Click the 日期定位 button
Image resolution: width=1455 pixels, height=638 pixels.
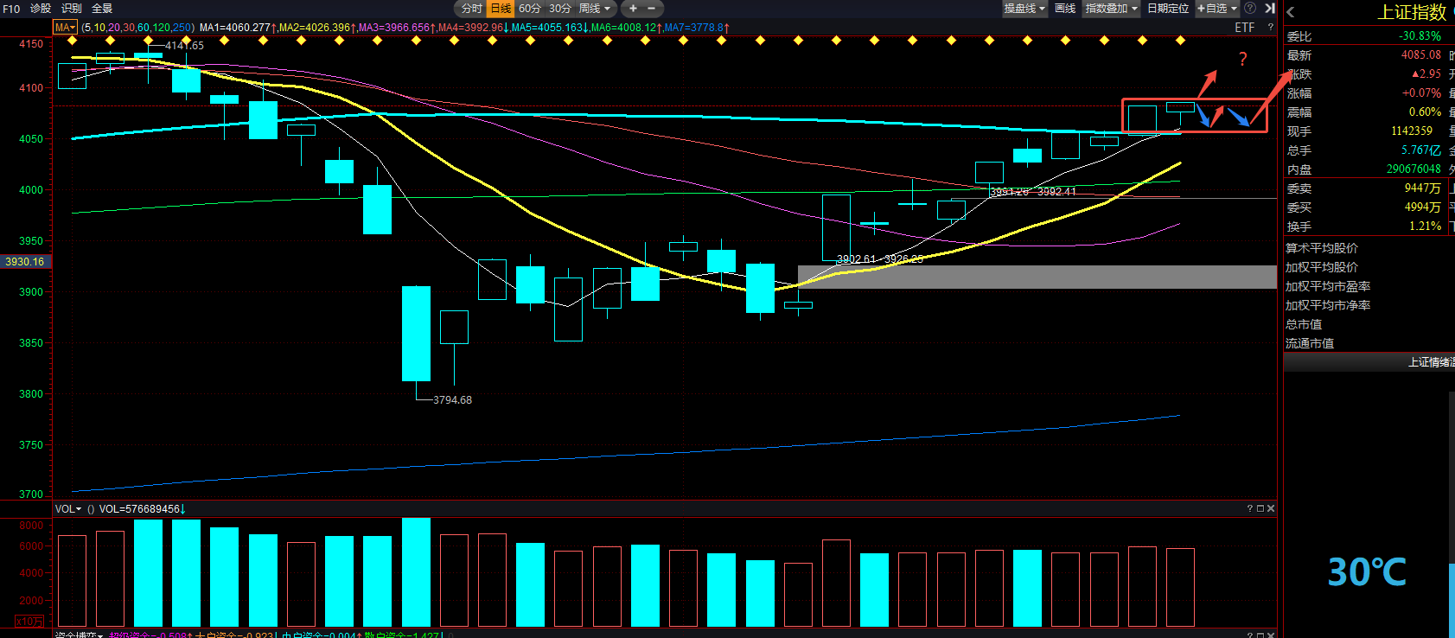click(1167, 9)
